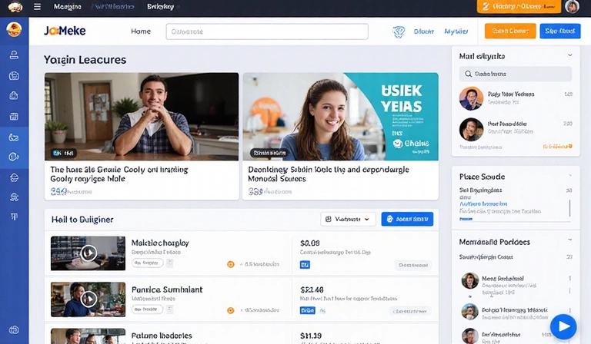Go to the Home tab
Viewport: 591px width, 344px height.
click(141, 31)
